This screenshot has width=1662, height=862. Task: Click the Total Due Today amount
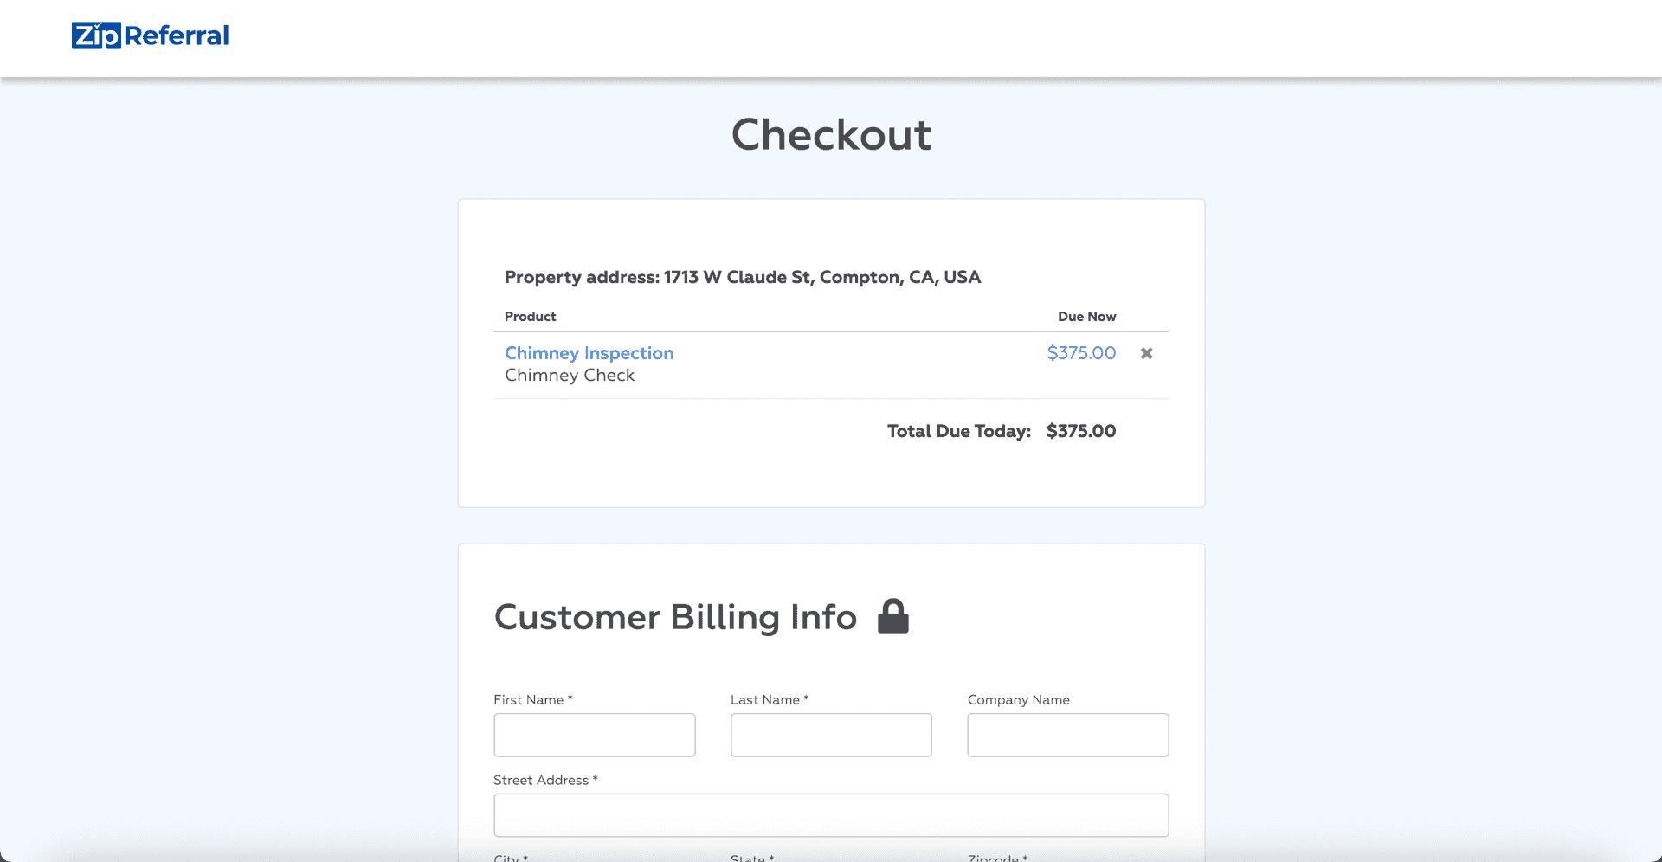click(1080, 431)
